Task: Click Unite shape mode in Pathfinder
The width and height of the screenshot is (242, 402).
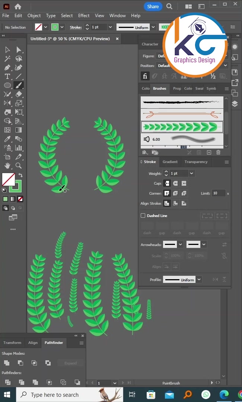Action: [x=7, y=363]
